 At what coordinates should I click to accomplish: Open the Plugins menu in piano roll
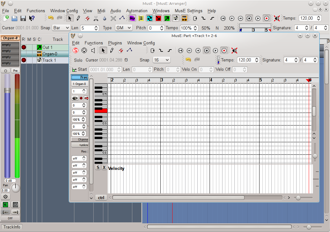(x=115, y=43)
